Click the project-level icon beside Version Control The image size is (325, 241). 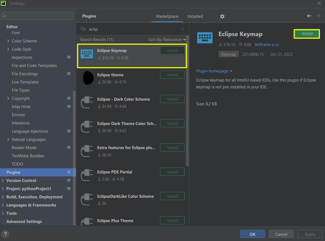[69, 180]
